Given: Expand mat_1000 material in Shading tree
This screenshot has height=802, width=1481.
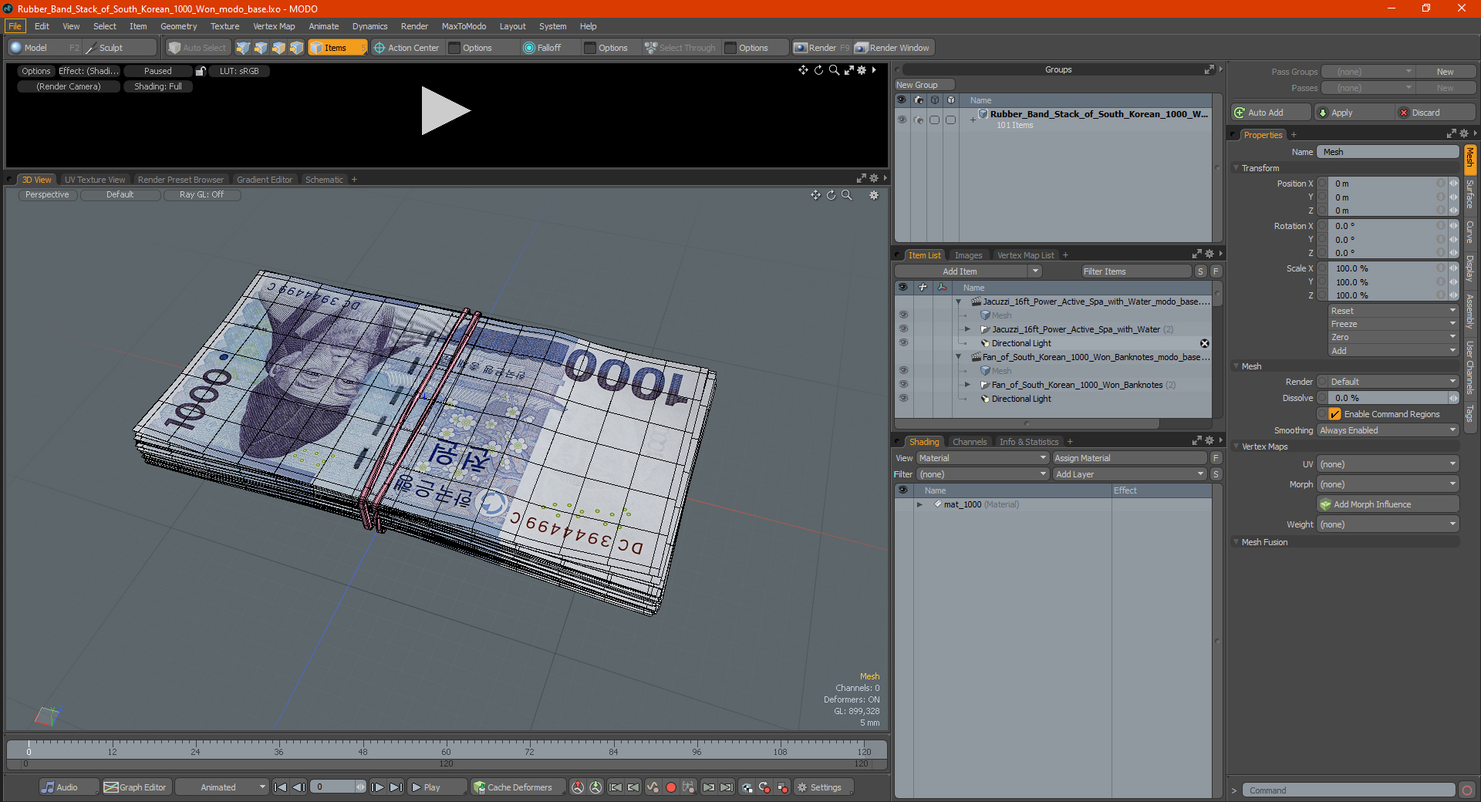Looking at the screenshot, I should [919, 504].
